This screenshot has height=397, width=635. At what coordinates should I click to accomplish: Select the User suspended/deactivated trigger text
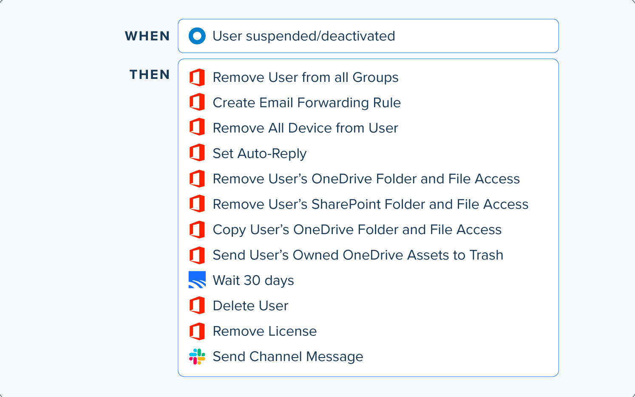click(304, 36)
